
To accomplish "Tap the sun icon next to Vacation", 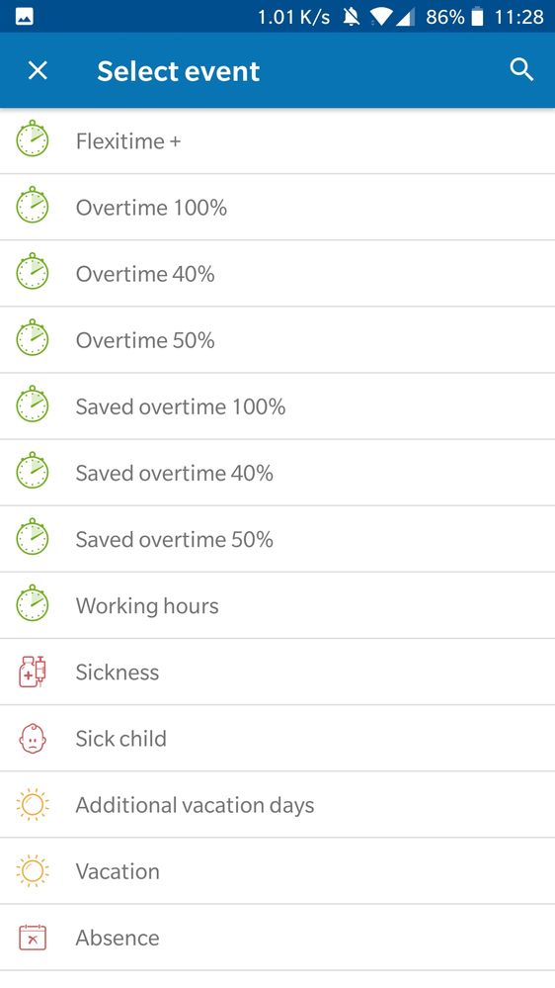I will (32, 870).
